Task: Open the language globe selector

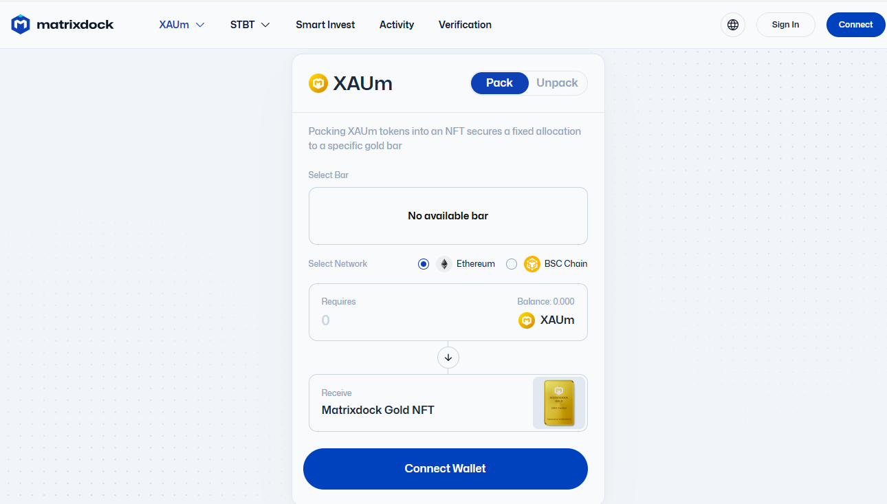Action: tap(733, 25)
